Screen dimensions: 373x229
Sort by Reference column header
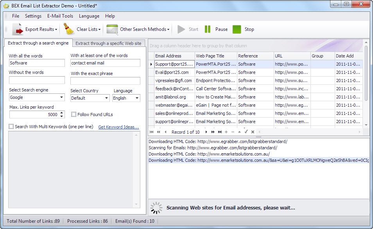pos(255,56)
